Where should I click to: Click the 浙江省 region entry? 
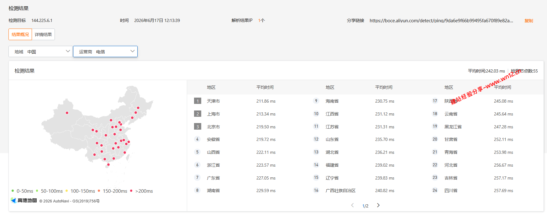[213, 165]
